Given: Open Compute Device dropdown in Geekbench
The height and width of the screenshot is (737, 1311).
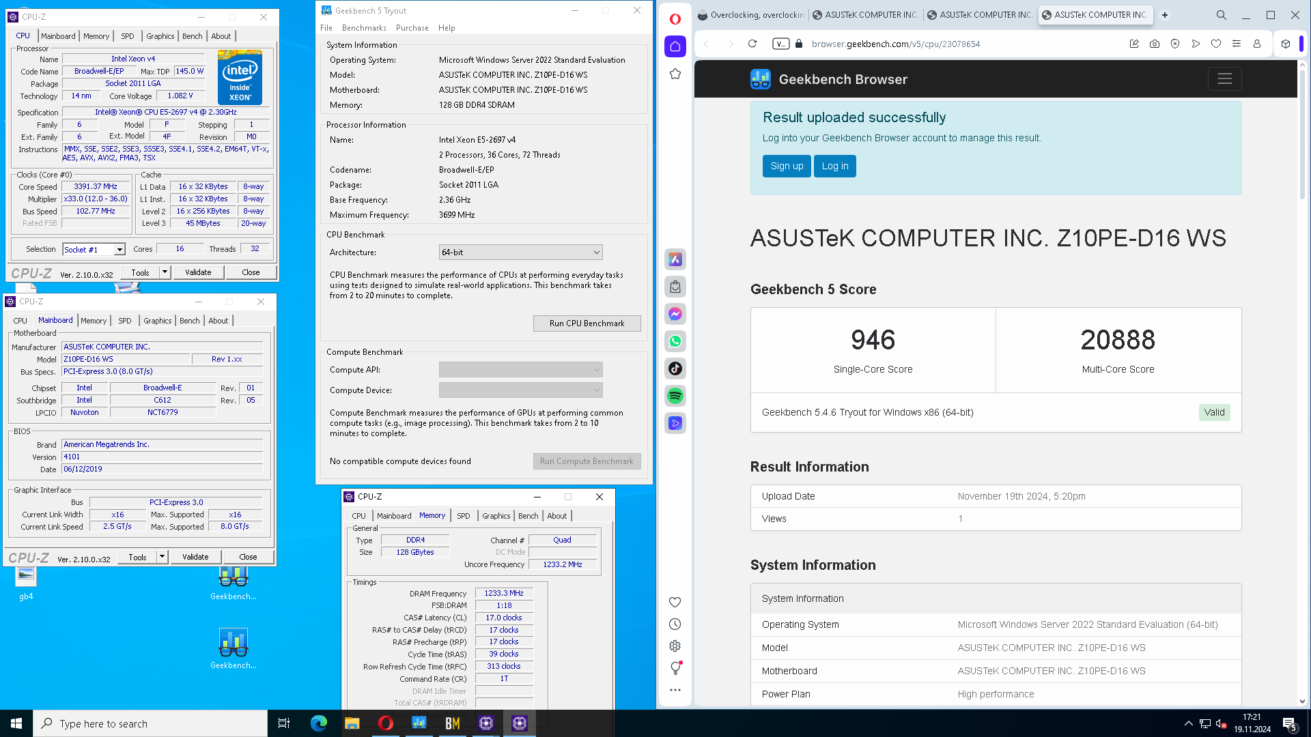Looking at the screenshot, I should click(x=520, y=390).
